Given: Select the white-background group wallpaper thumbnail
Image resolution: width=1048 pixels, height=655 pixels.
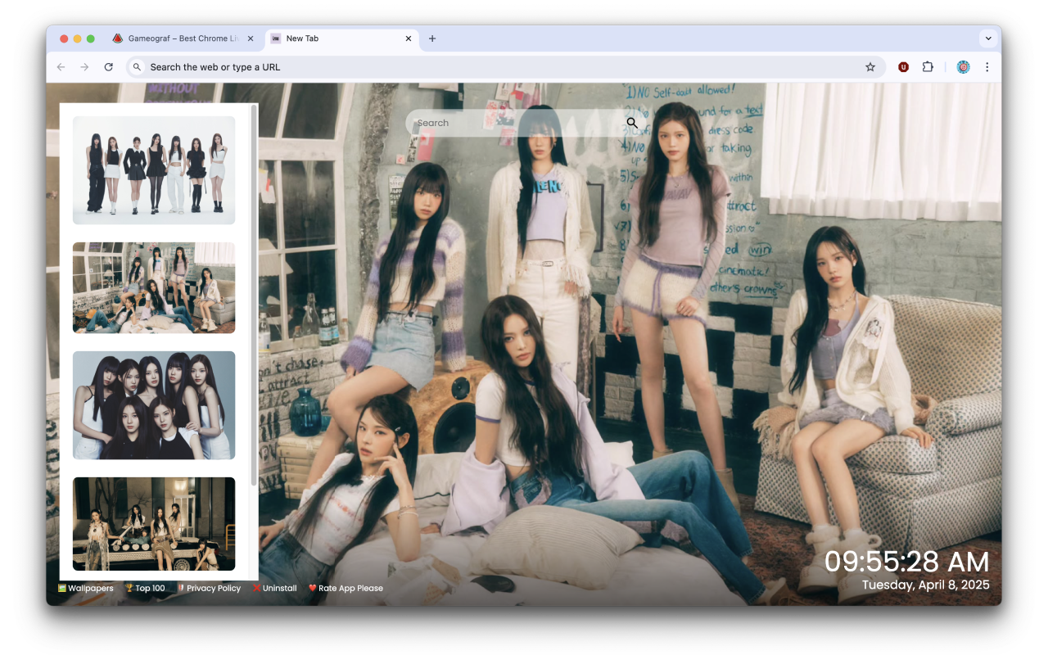Looking at the screenshot, I should tap(154, 170).
